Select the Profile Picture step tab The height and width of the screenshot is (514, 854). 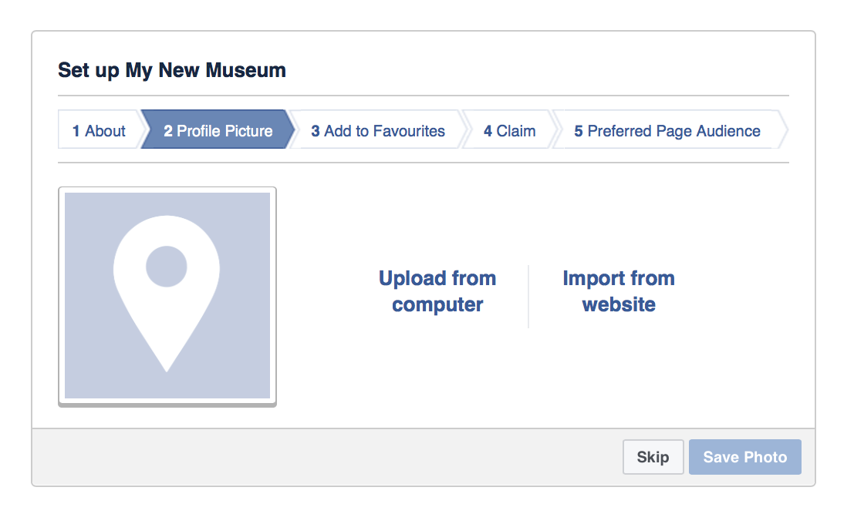point(218,129)
